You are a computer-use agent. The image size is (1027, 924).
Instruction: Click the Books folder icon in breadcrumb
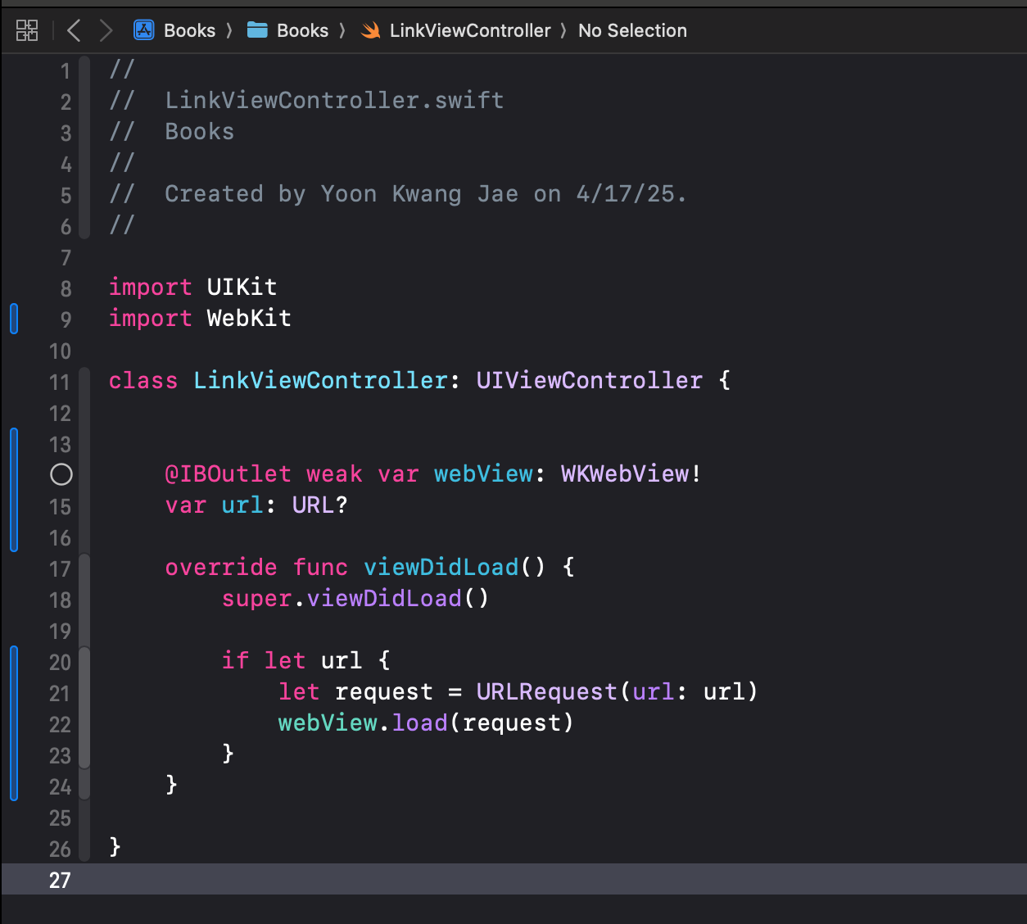click(x=258, y=30)
